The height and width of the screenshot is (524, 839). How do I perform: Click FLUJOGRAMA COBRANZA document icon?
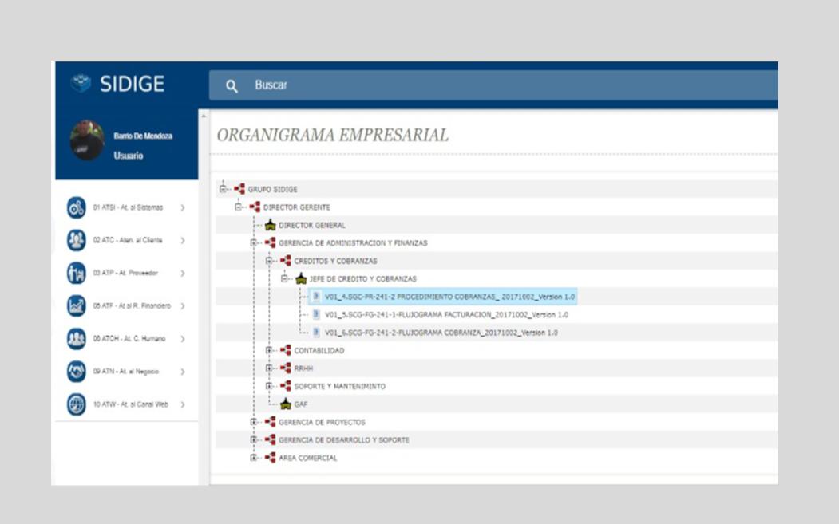point(316,332)
